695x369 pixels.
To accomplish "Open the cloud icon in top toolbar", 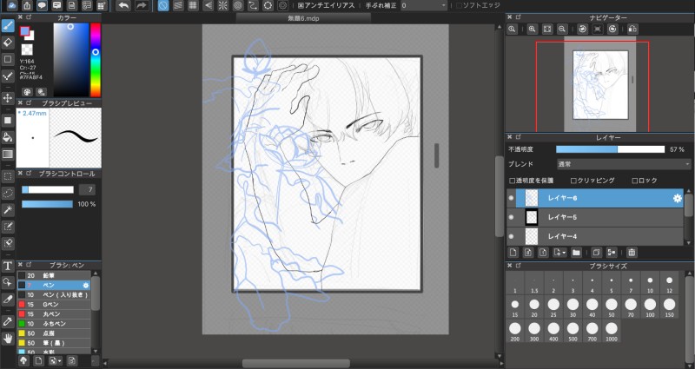I will coord(12,5).
